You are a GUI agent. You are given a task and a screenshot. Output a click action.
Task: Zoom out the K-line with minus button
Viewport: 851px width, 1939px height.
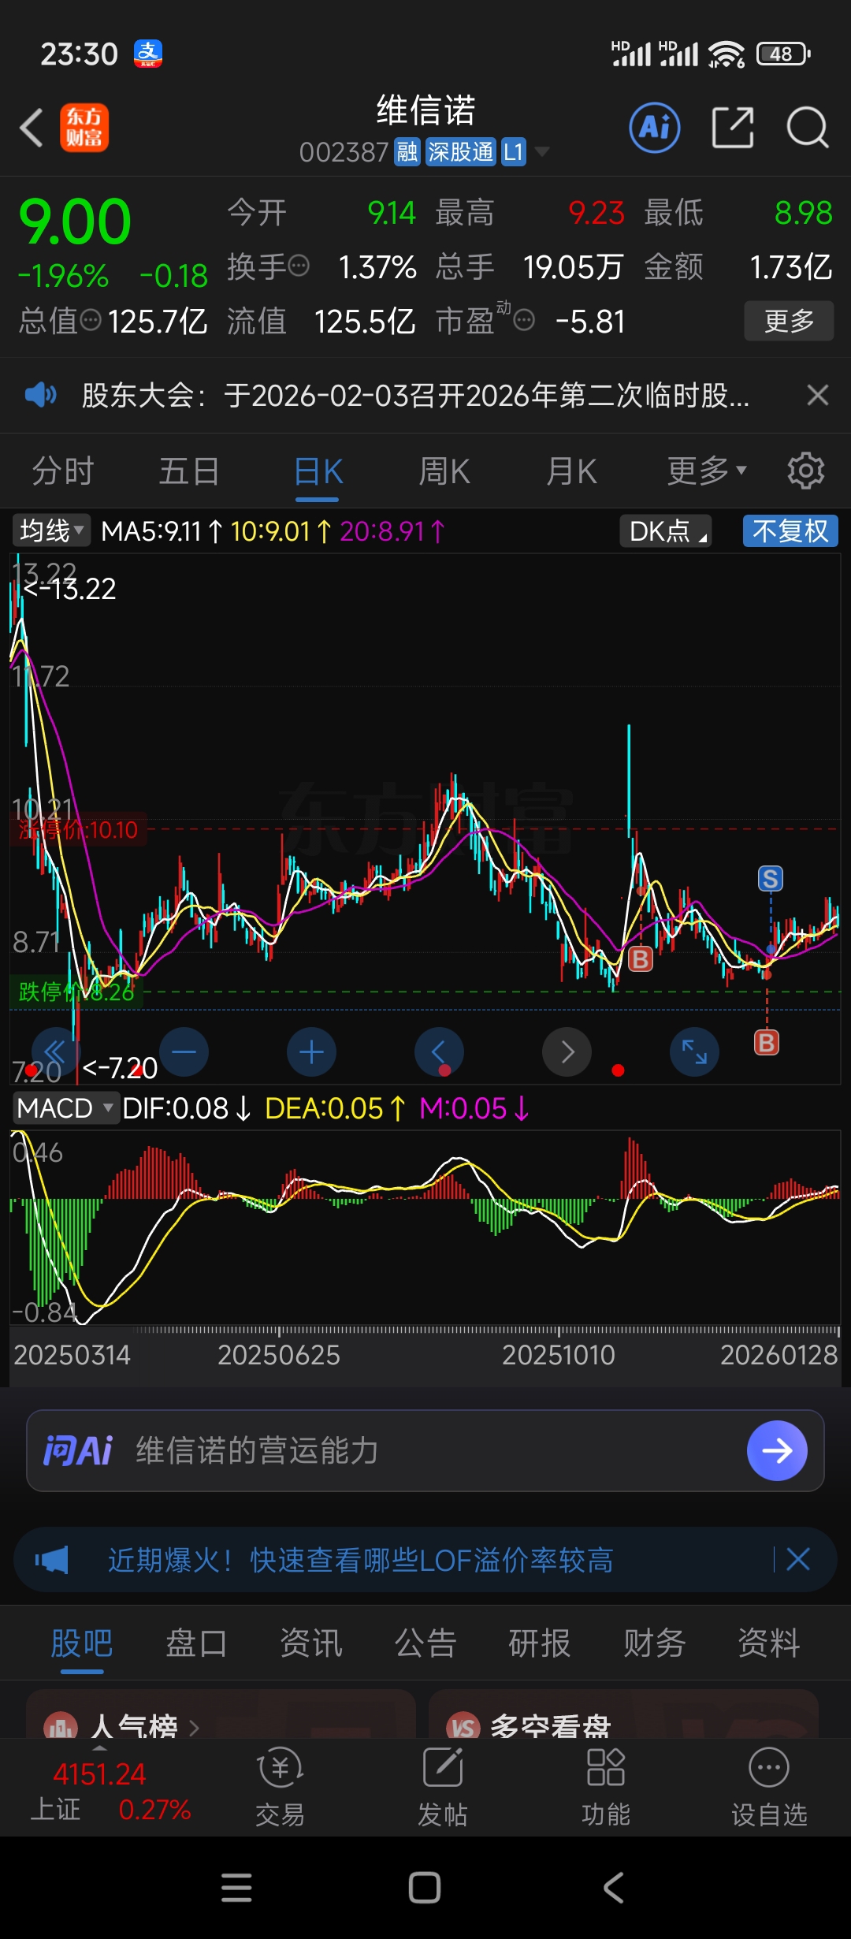pos(184,1052)
